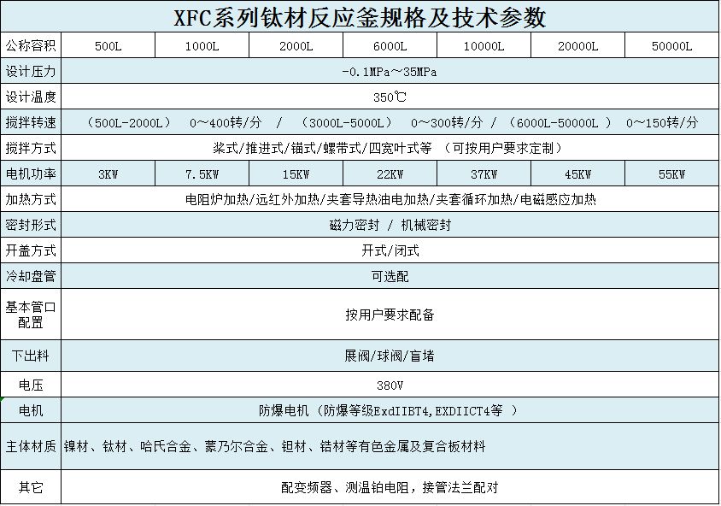
Task: Click the 380V voltage cell
Action: point(390,384)
